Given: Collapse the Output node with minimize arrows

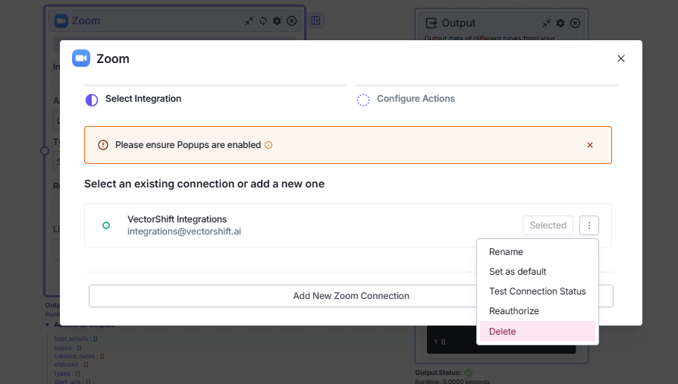Looking at the screenshot, I should (x=547, y=23).
